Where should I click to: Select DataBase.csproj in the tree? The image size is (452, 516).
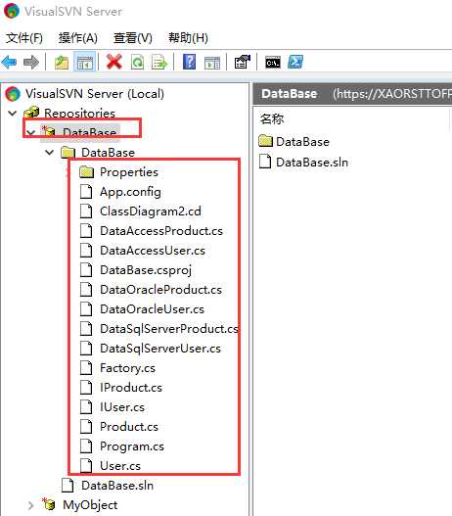[146, 270]
